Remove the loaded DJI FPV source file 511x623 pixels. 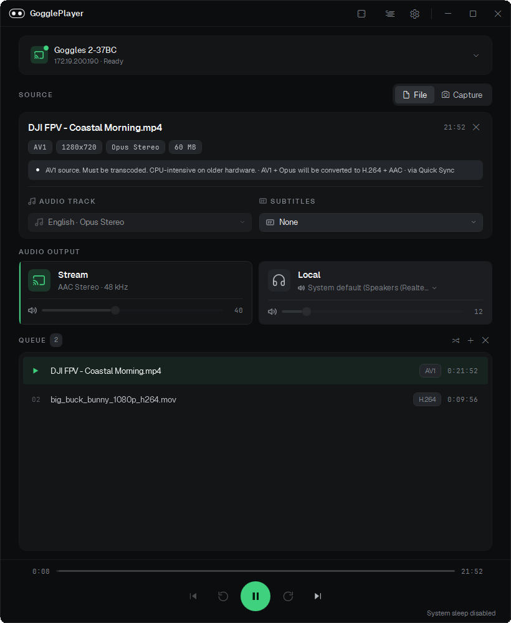click(475, 127)
